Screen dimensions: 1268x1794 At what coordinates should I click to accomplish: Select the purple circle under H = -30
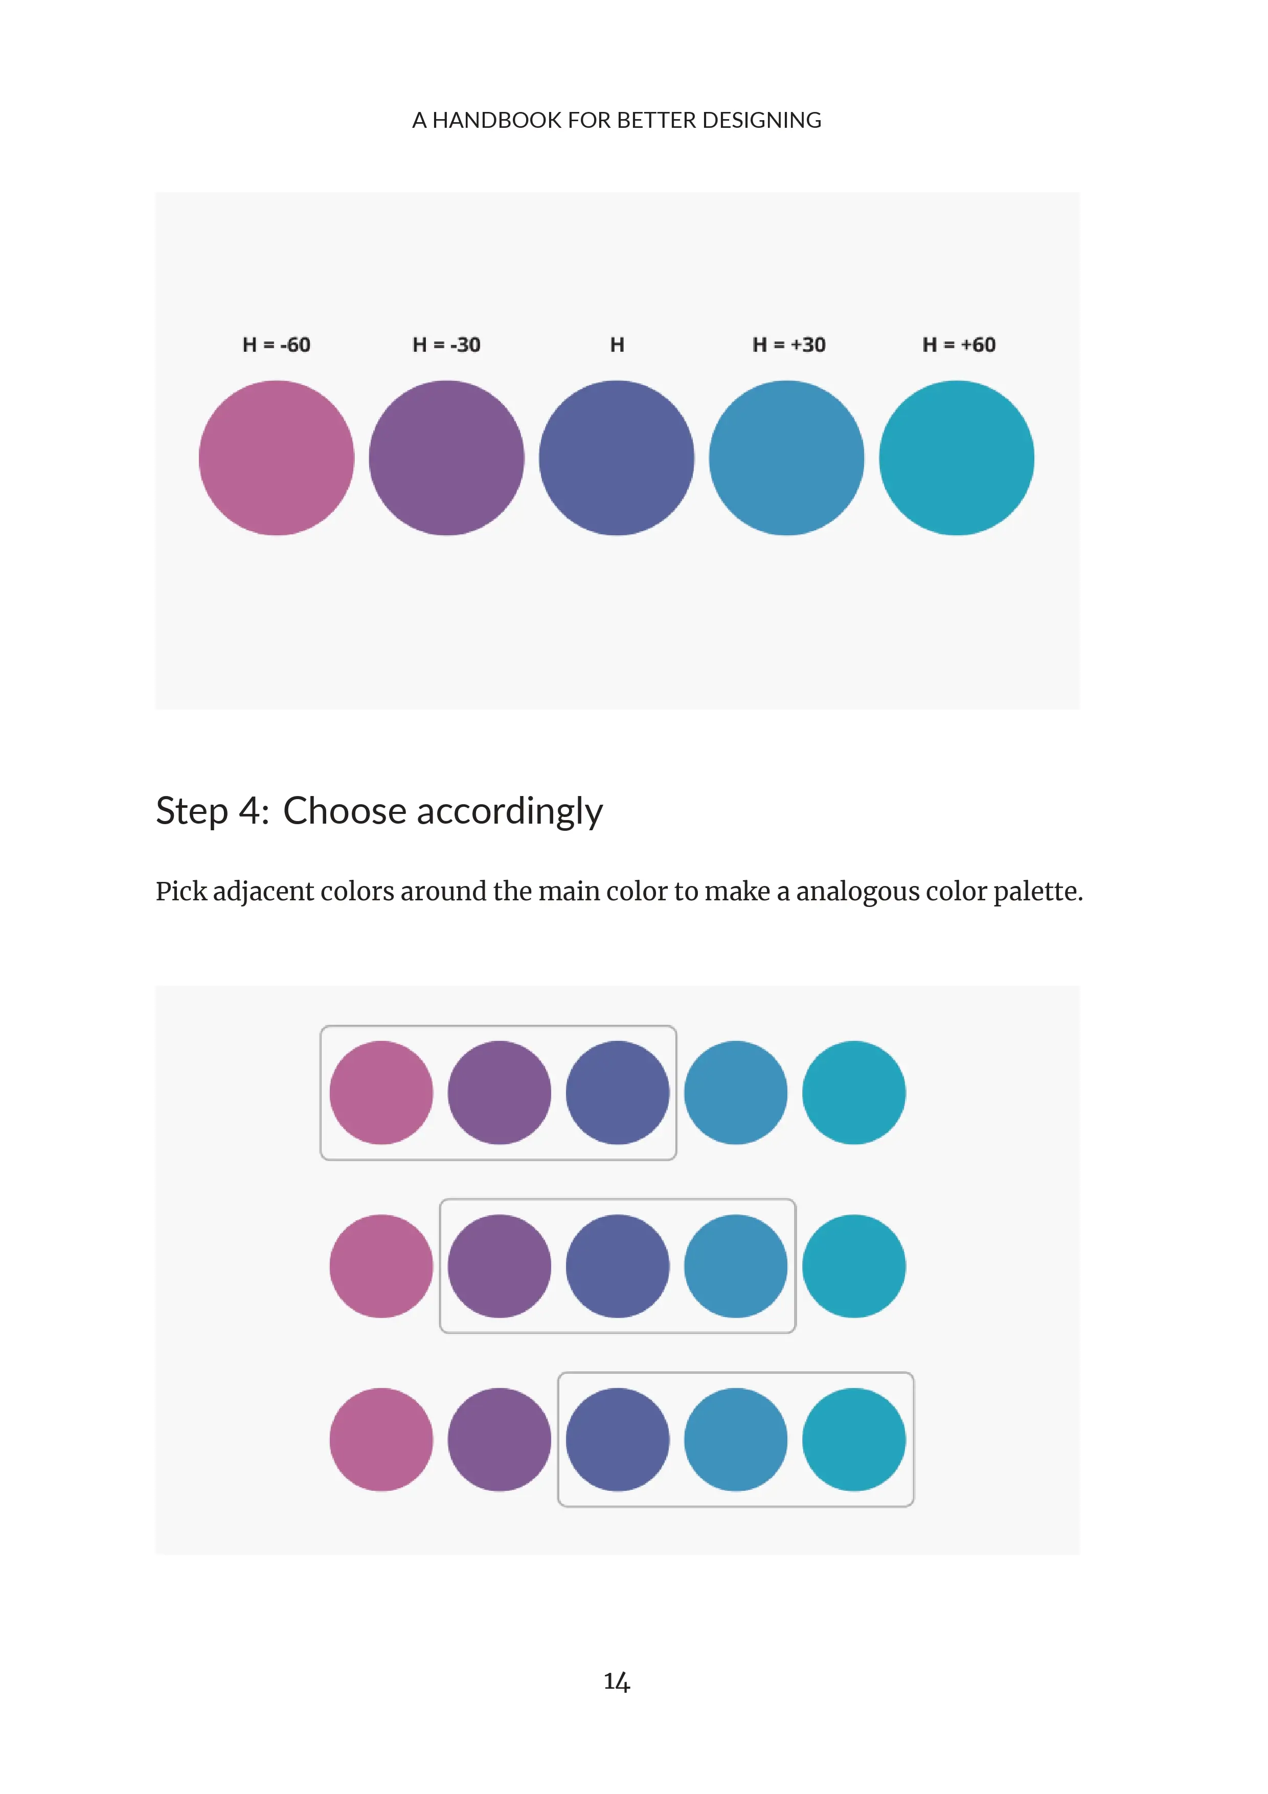coord(446,458)
